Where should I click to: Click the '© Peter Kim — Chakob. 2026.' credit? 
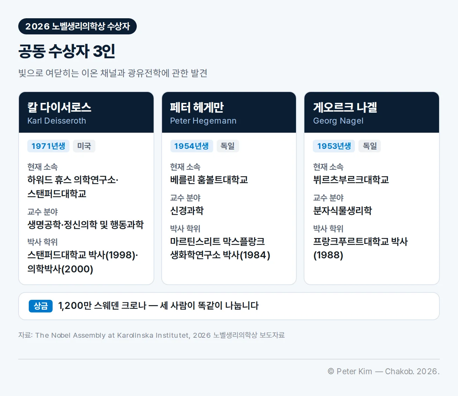click(x=384, y=371)
